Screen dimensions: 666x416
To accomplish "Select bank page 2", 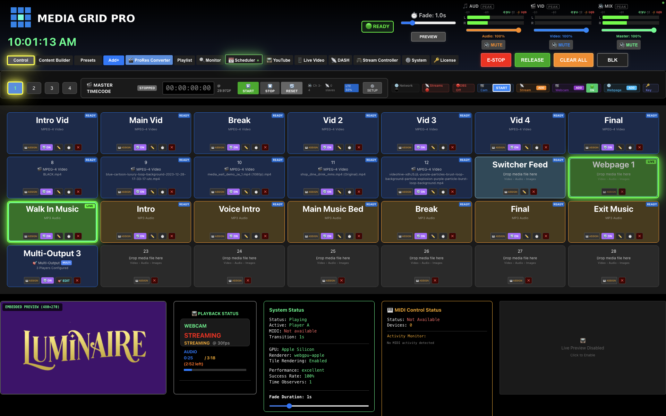I will tap(34, 88).
